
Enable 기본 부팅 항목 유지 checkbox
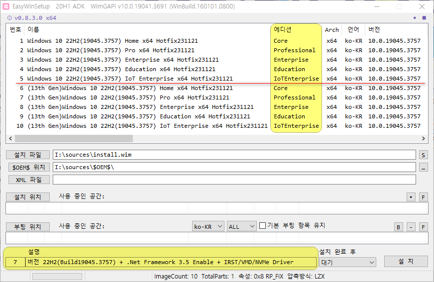263,226
